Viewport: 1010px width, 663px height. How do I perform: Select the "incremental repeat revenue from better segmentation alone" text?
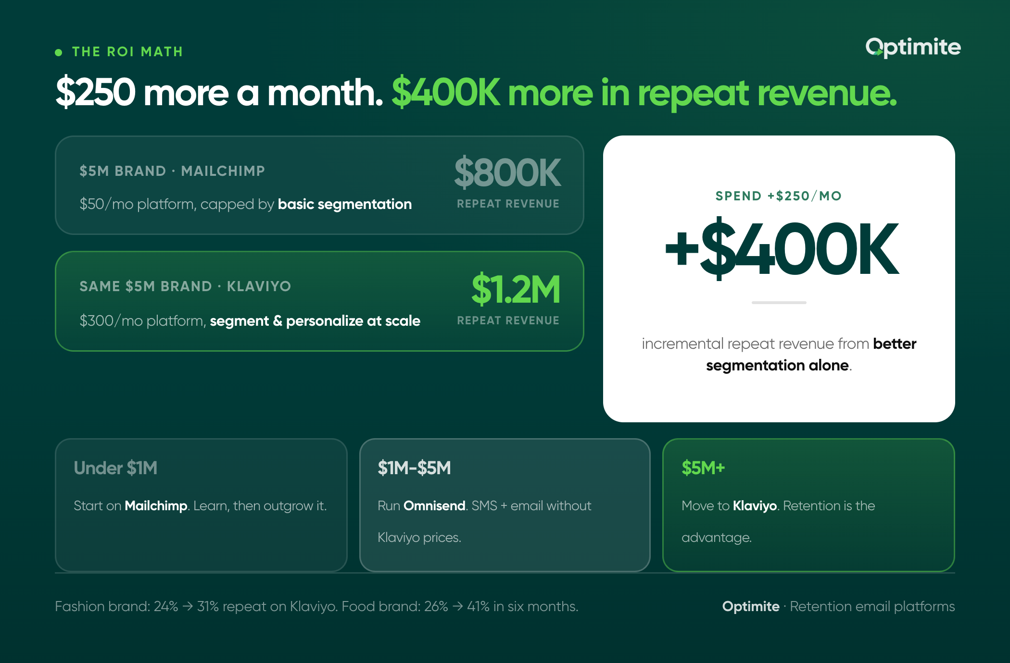point(779,355)
